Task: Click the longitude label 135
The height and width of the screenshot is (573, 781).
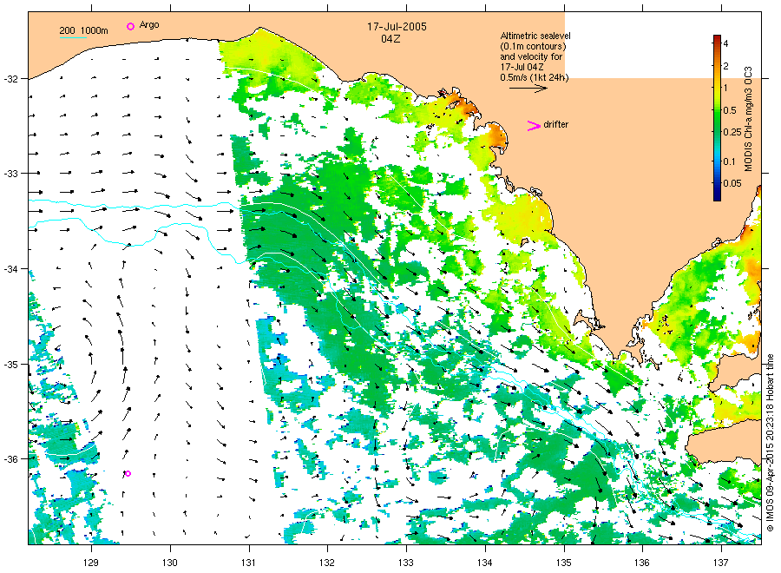Action: coord(564,563)
